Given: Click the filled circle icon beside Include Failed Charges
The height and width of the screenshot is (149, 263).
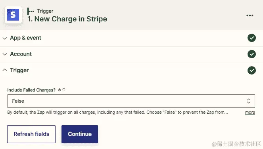Looking at the screenshot, I should tap(60, 90).
